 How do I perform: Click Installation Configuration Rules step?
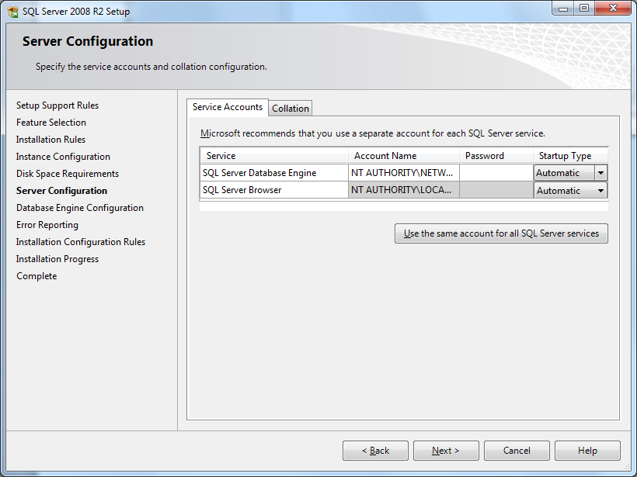tap(81, 242)
